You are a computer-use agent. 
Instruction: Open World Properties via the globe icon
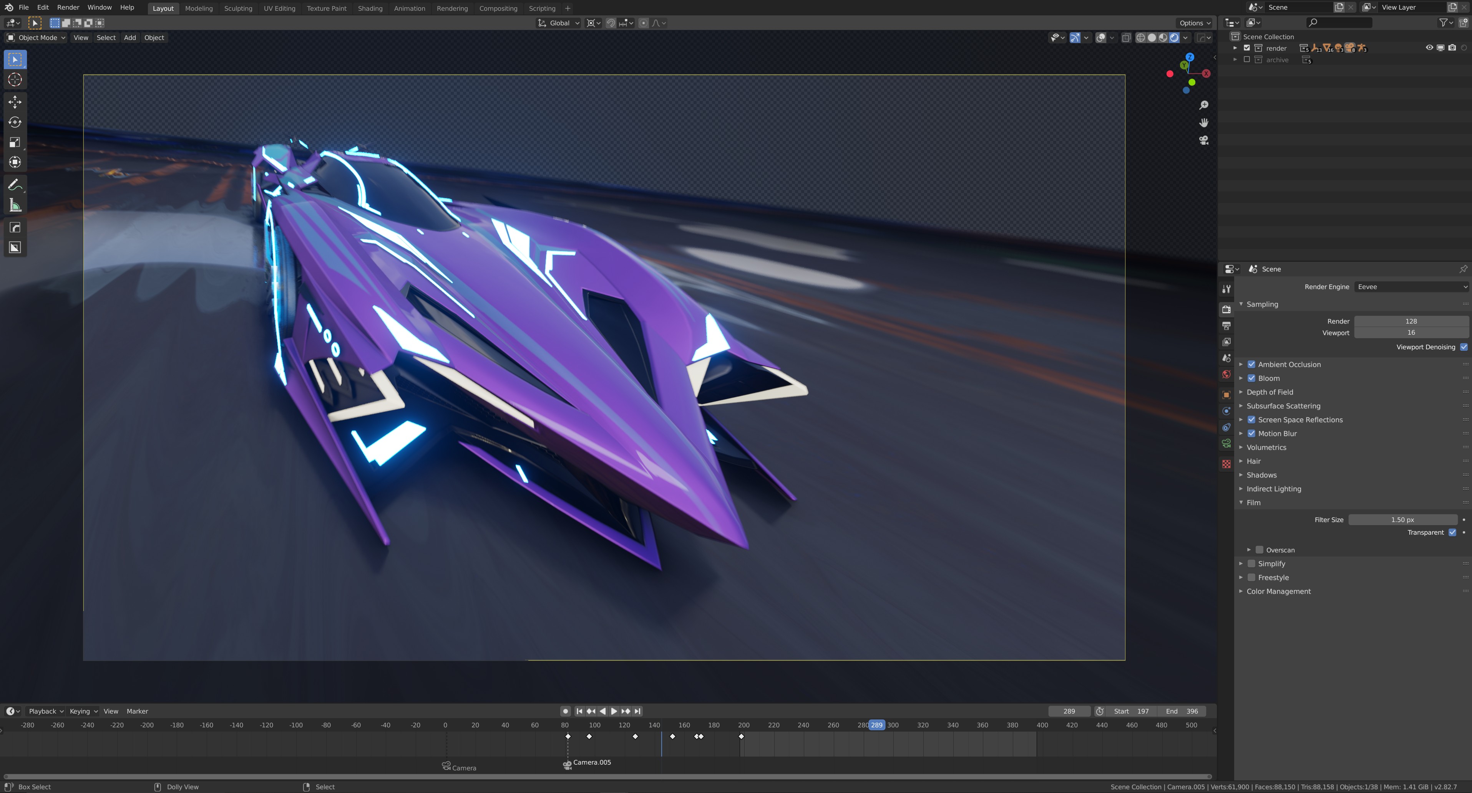click(1226, 374)
